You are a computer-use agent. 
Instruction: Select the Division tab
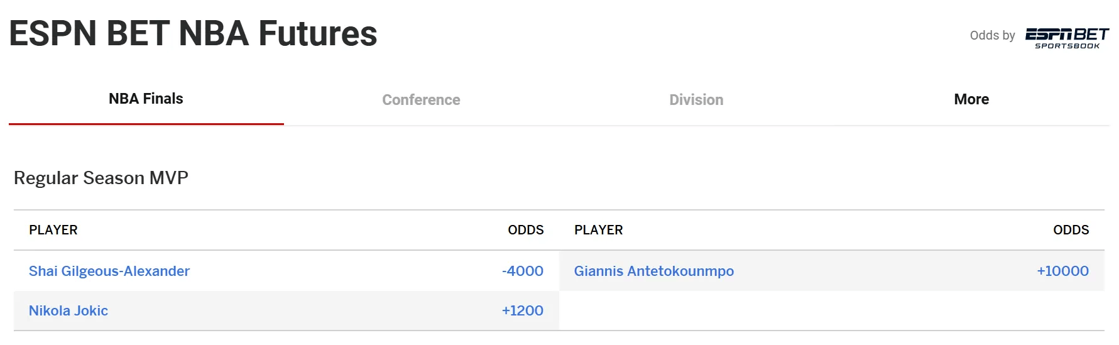coord(696,100)
